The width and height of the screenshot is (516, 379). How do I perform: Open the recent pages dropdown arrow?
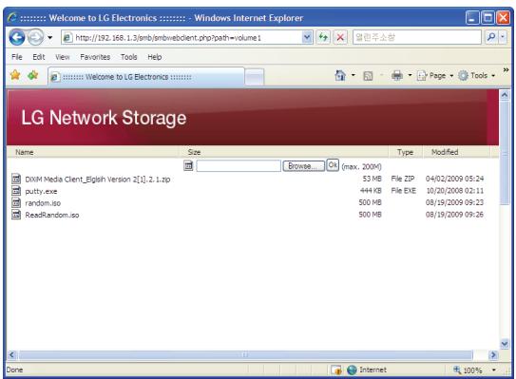click(50, 37)
